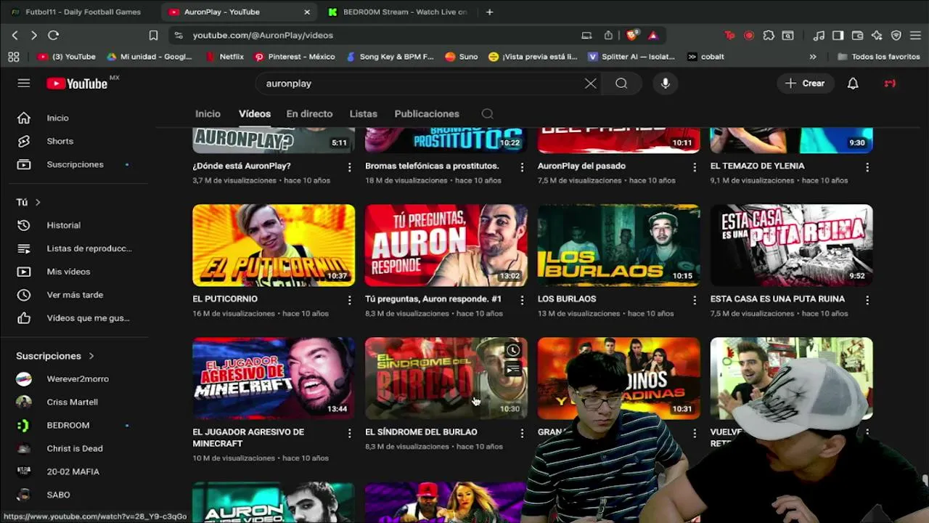
Task: Open Ver más tarde in sidebar
Action: 75,295
